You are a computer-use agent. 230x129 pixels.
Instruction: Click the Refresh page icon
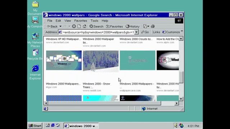coord(79,26)
